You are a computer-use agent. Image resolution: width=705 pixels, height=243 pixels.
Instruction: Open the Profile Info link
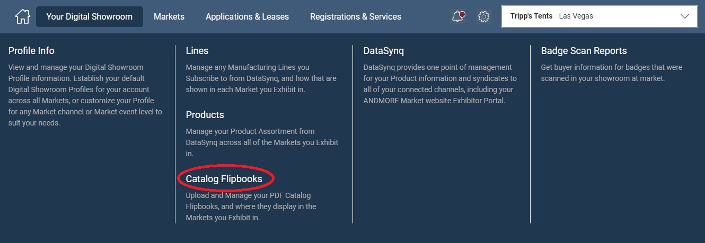click(31, 51)
